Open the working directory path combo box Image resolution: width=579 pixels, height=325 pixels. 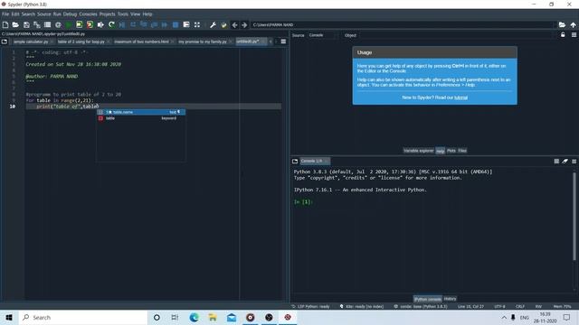click(403, 24)
